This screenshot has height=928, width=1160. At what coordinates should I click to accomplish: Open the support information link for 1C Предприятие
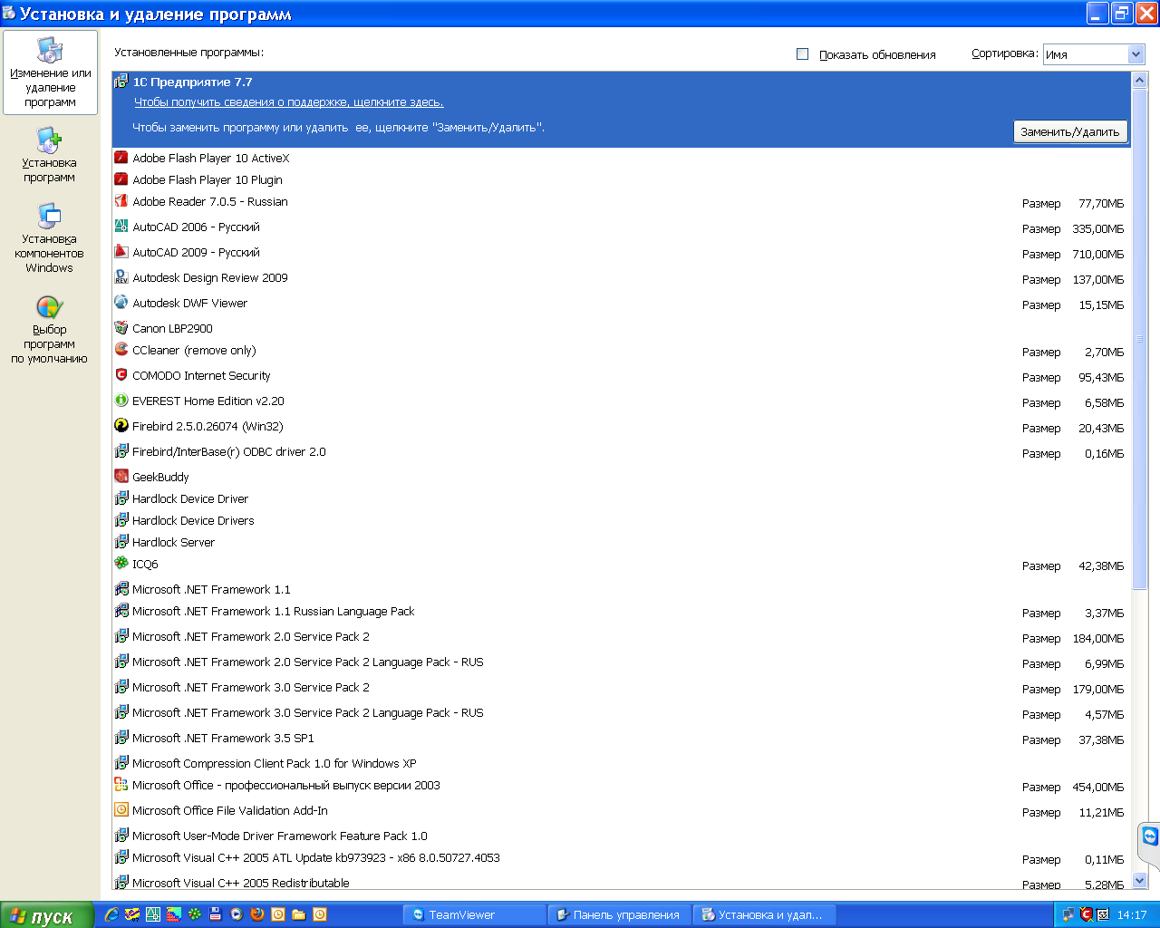[289, 102]
